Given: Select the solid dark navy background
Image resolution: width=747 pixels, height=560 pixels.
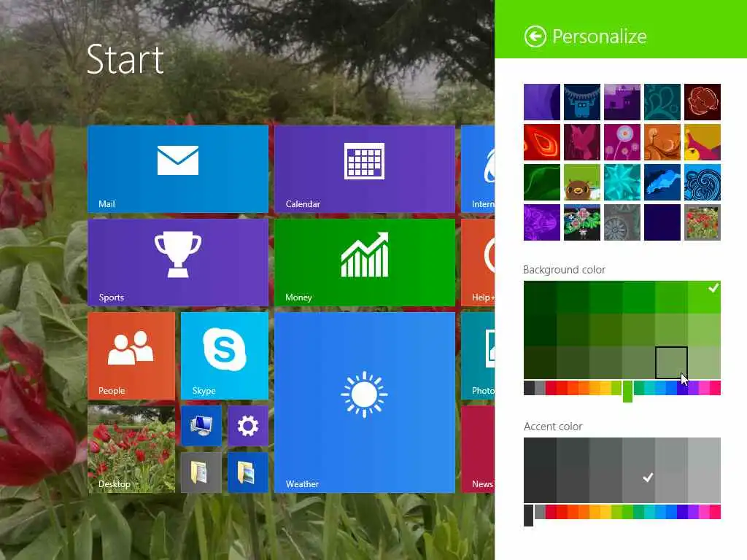Looking at the screenshot, I should [x=662, y=222].
